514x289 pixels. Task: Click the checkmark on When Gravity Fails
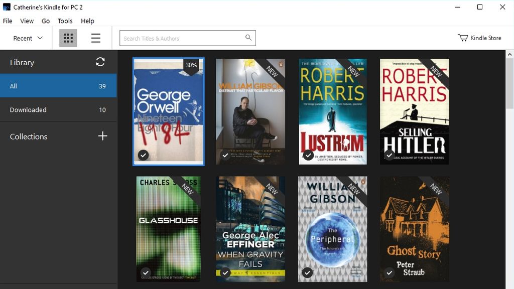(x=225, y=273)
